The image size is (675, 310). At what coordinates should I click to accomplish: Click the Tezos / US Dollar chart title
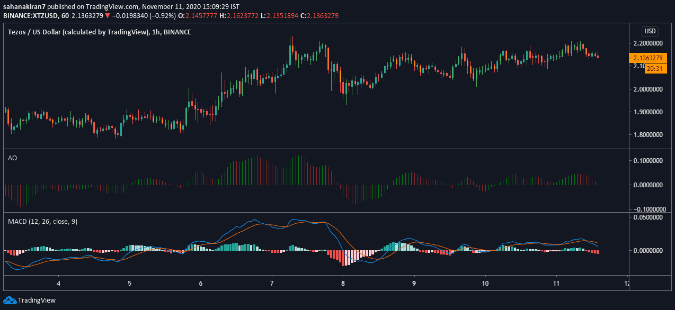tap(100, 32)
